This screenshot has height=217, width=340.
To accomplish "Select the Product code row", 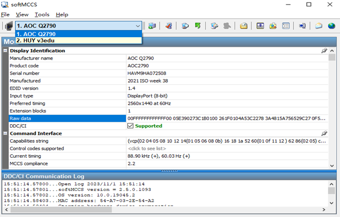I will pos(168,66).
